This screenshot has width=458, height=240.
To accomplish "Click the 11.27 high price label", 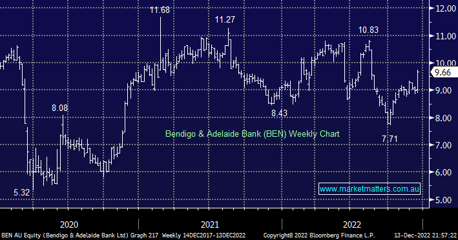I will 225,20.
